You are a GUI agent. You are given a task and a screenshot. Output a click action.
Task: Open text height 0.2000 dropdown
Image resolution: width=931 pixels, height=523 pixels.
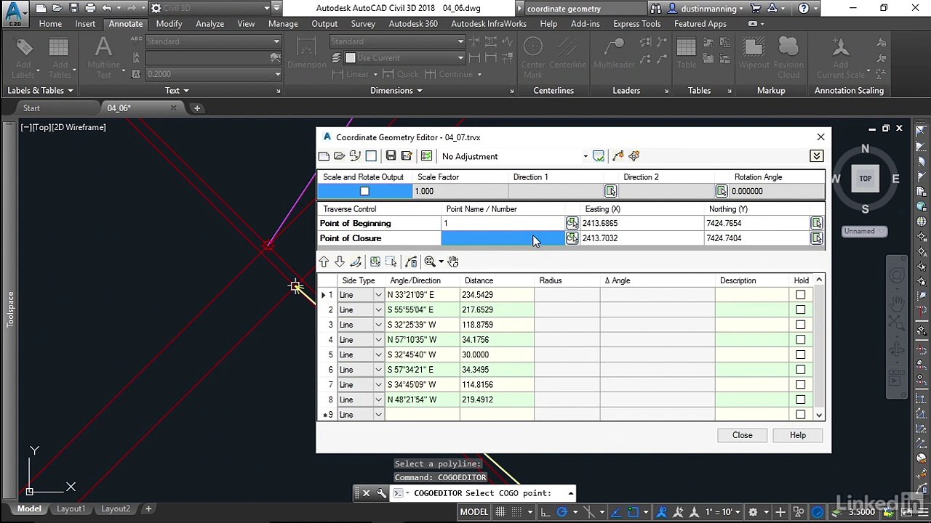point(277,74)
